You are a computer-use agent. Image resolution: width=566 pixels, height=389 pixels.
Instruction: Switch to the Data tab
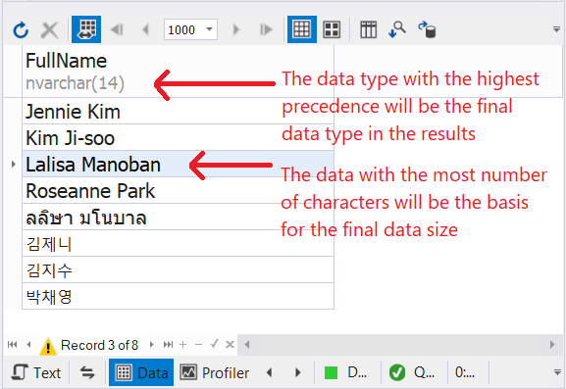pos(141,372)
